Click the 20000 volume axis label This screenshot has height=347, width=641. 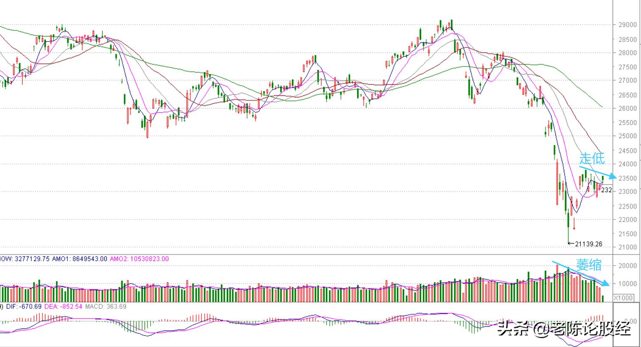click(x=627, y=266)
